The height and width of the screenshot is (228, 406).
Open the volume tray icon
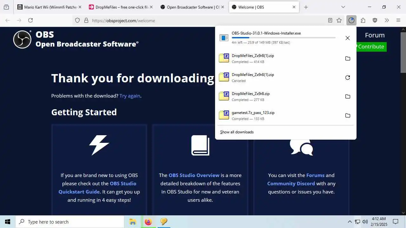[x=365, y=222]
